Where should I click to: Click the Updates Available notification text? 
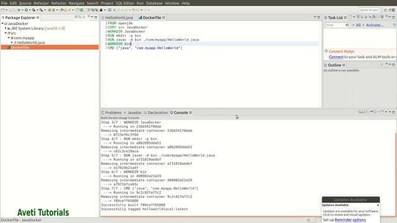pos(350,213)
